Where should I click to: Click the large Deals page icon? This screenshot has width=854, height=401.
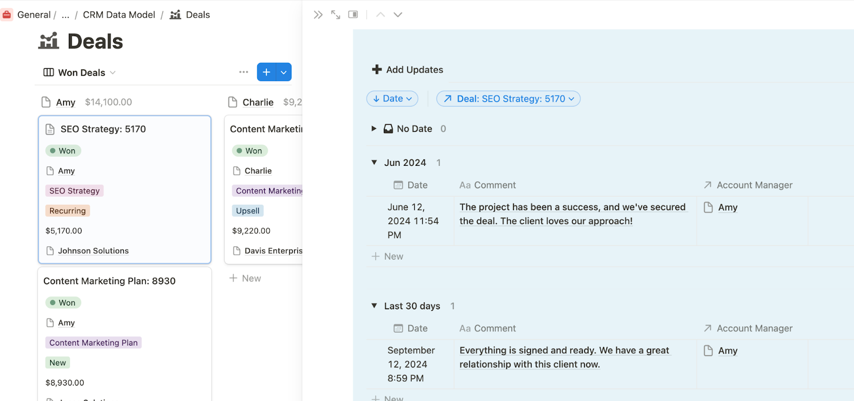click(49, 41)
